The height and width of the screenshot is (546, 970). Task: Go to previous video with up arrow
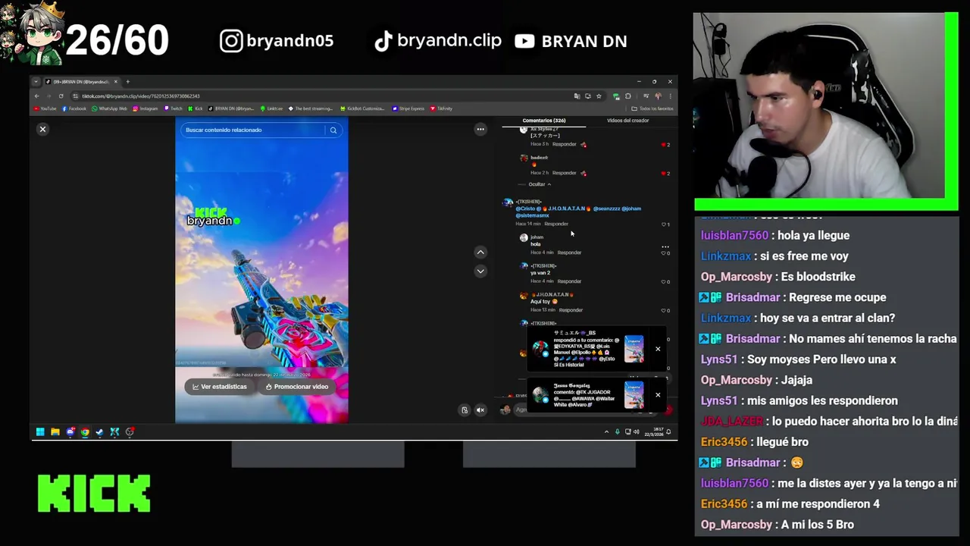click(480, 252)
